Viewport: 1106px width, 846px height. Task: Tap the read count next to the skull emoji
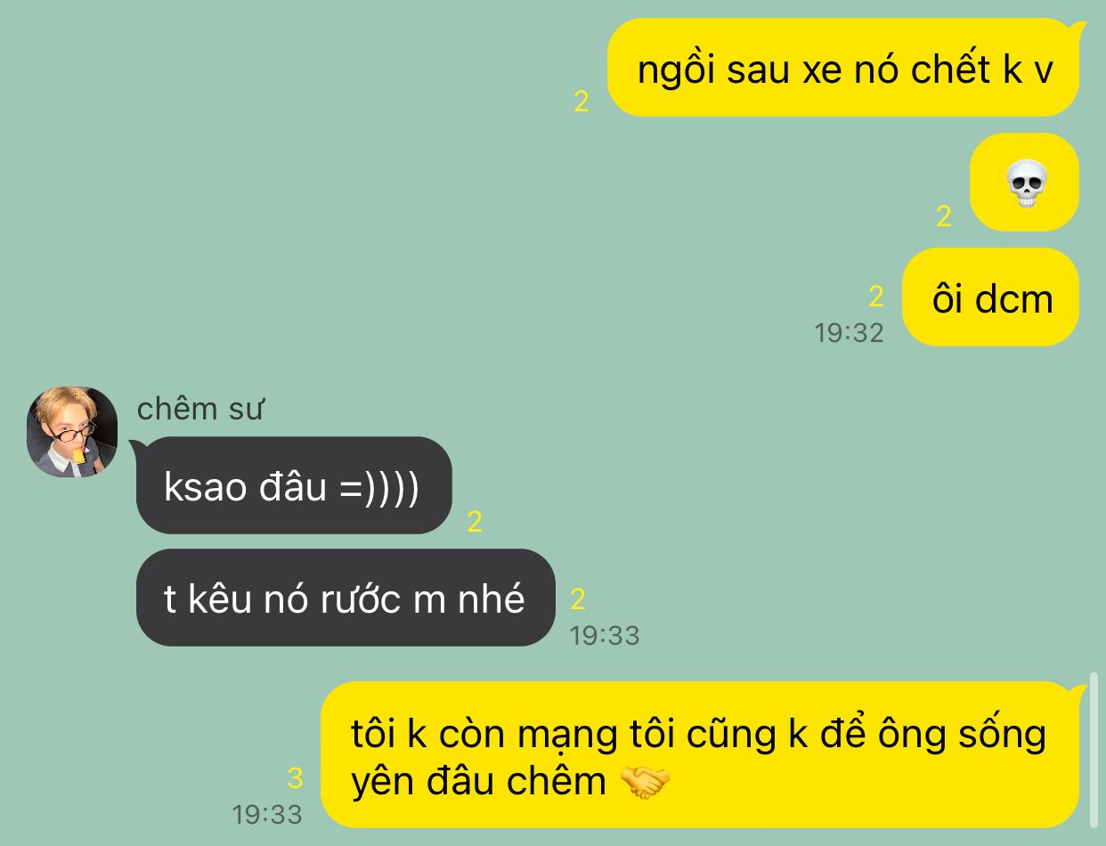[x=944, y=216]
